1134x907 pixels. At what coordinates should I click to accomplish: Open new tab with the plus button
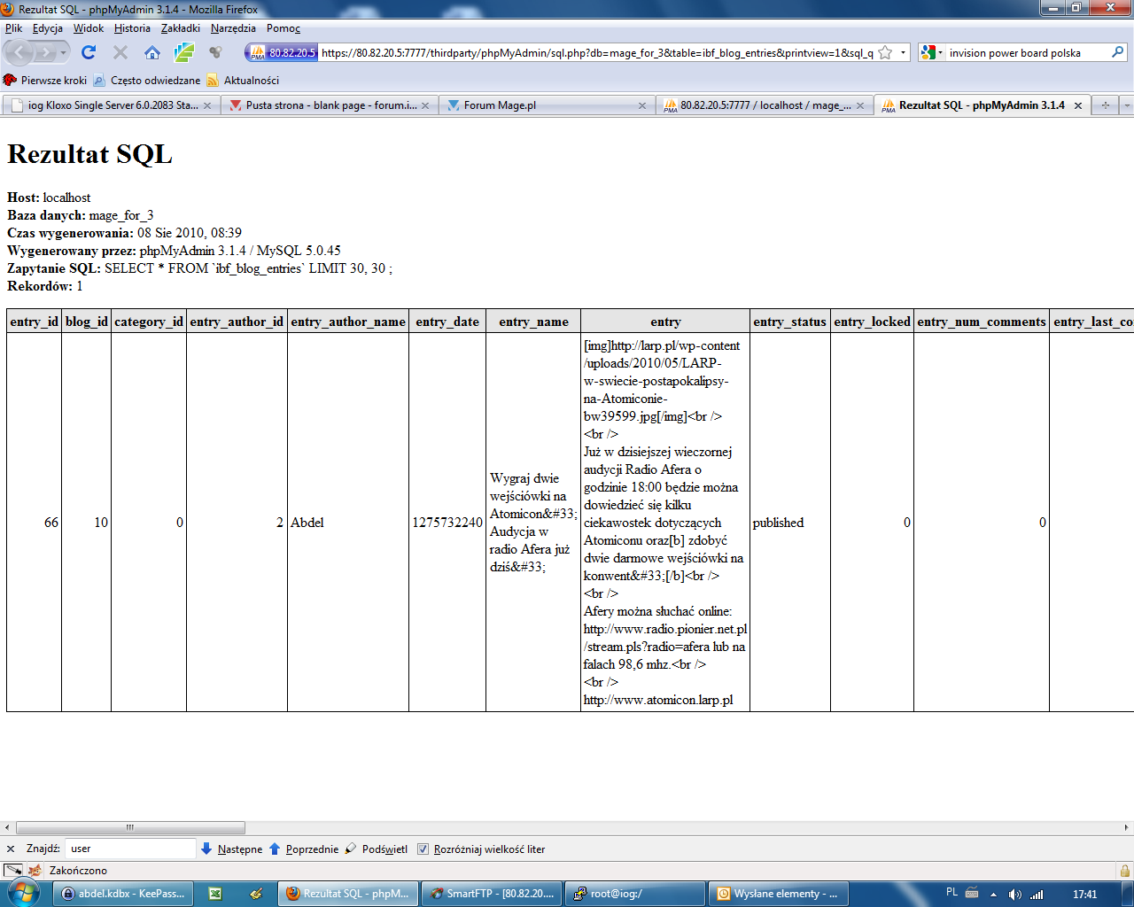(x=1105, y=105)
